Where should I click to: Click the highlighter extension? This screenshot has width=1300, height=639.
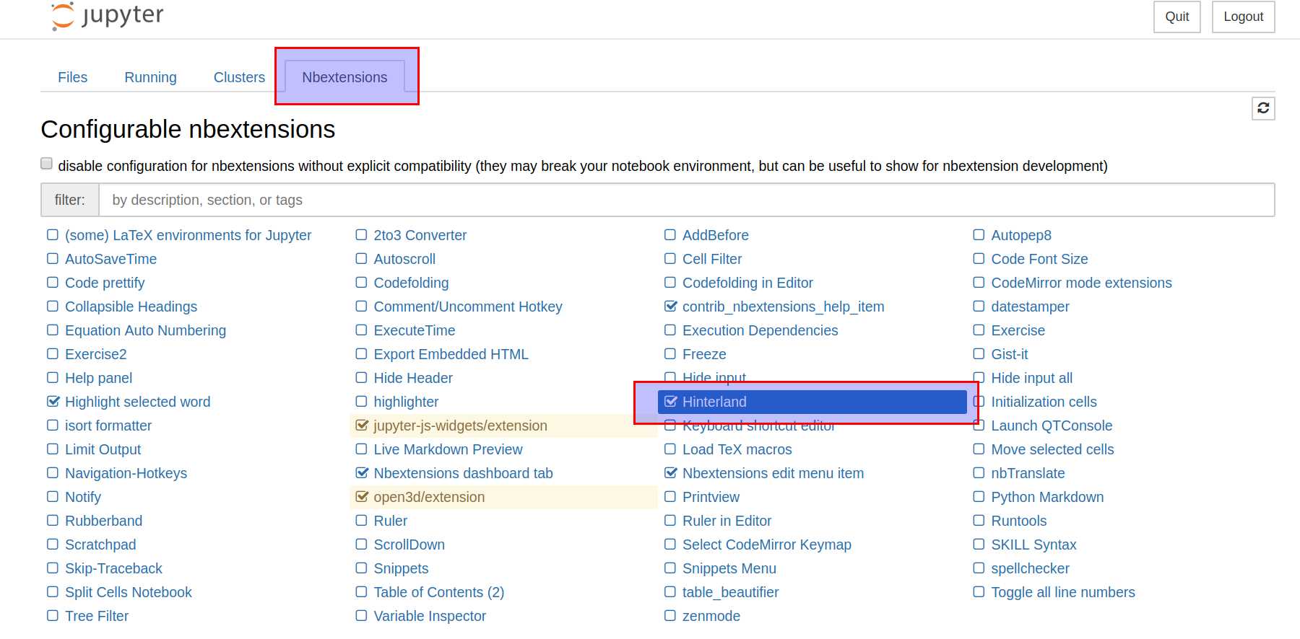coord(406,402)
